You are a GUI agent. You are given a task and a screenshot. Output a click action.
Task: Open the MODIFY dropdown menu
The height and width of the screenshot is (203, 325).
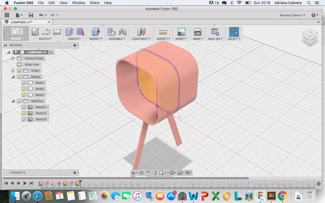click(x=96, y=39)
